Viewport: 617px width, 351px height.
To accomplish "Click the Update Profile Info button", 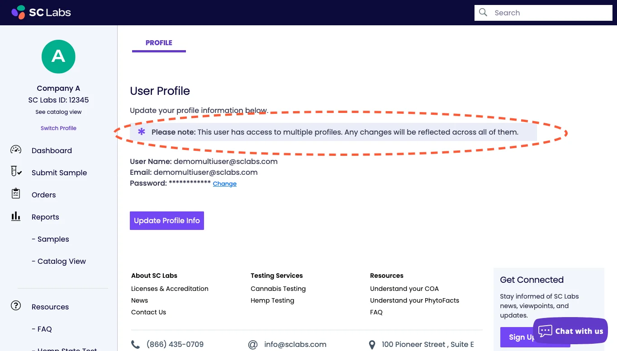I will (x=167, y=220).
